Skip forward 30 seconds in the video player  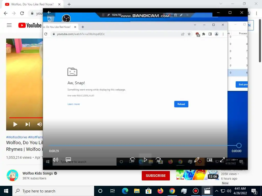pyautogui.click(x=158, y=160)
